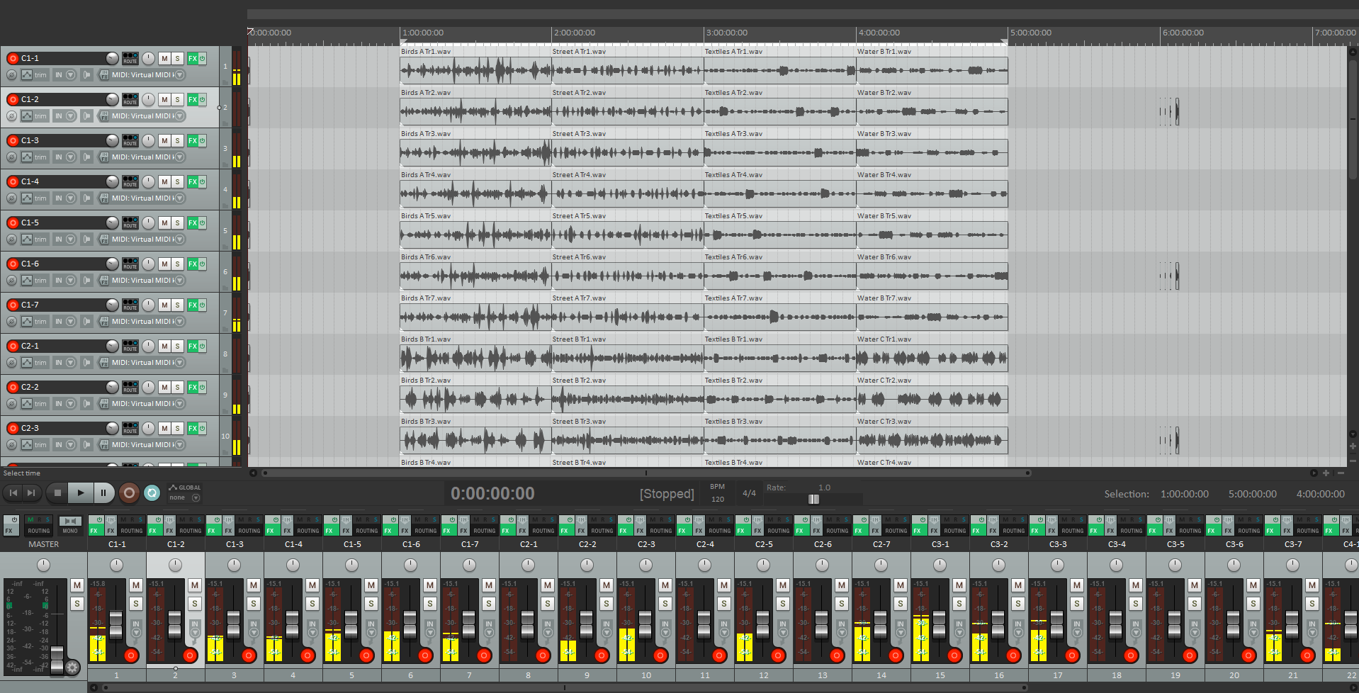Open the FX chain for track C2-3

pos(192,428)
